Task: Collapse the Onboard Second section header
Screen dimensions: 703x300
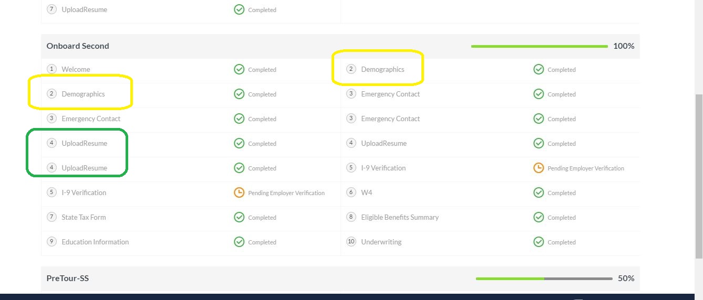Action: (x=78, y=46)
